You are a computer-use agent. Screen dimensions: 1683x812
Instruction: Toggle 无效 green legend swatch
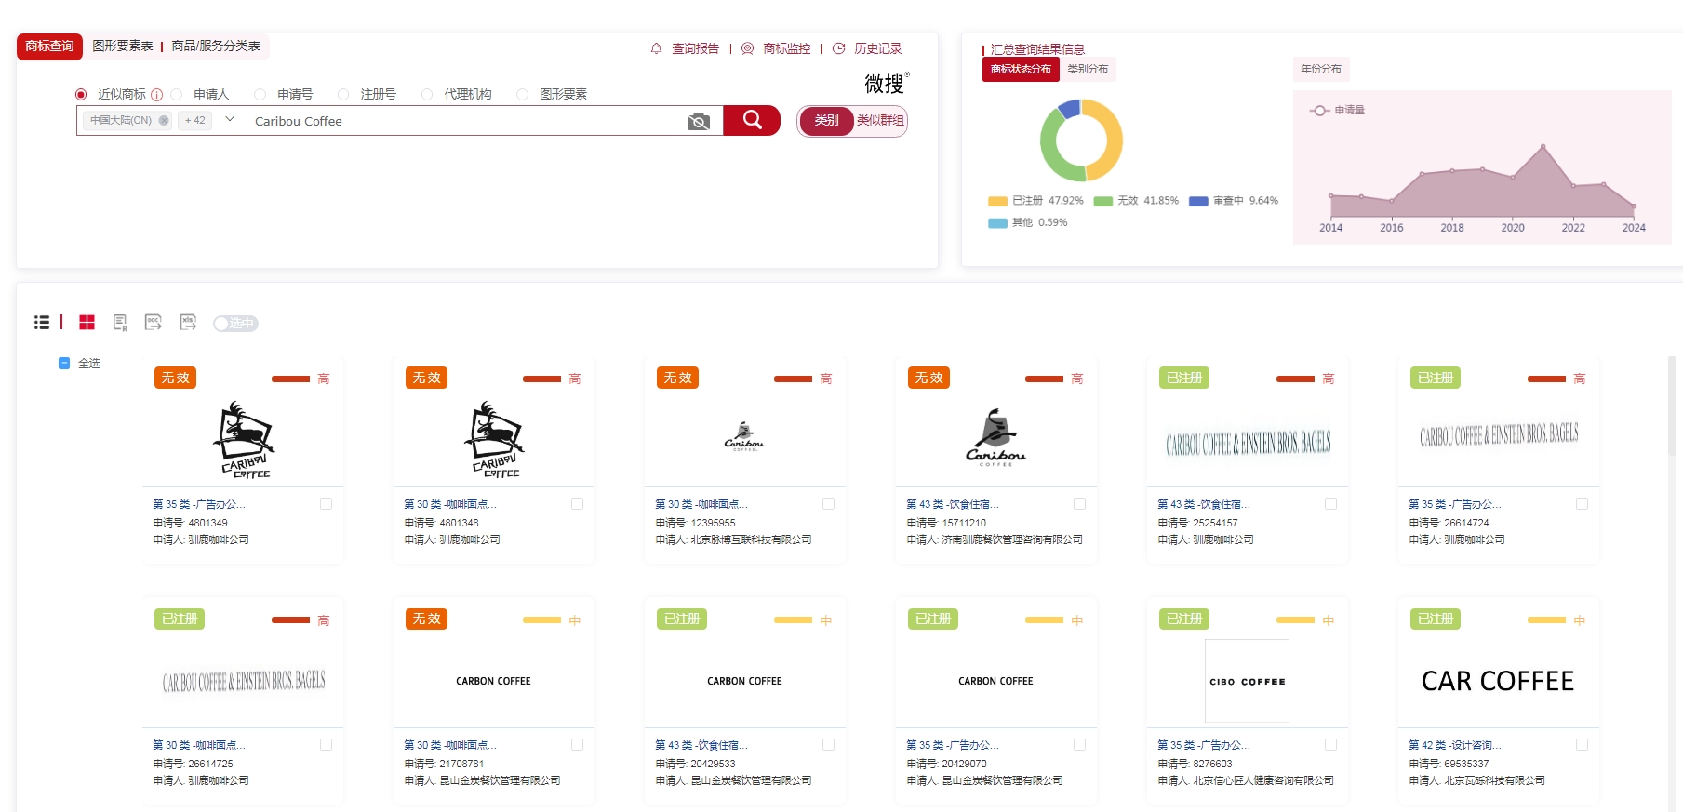click(1103, 201)
